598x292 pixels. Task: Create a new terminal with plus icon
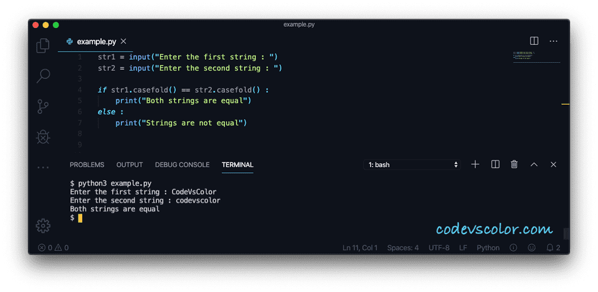(475, 164)
